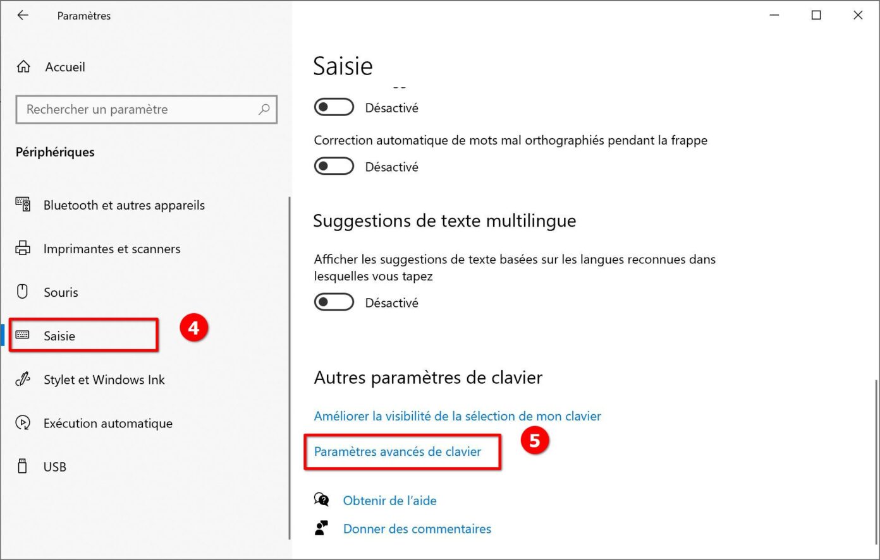Click the Accueil home icon

tap(23, 66)
